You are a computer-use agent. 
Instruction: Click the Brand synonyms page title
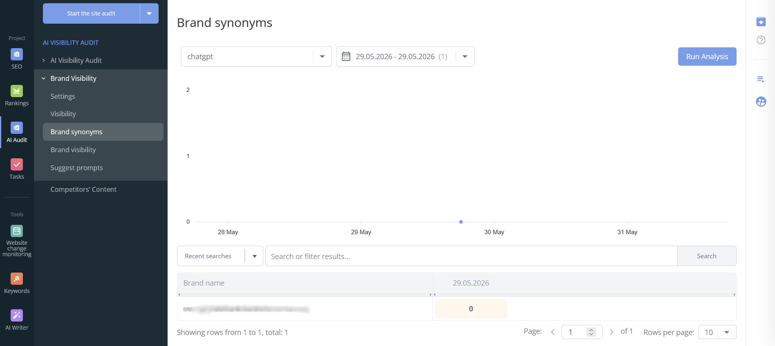(224, 22)
